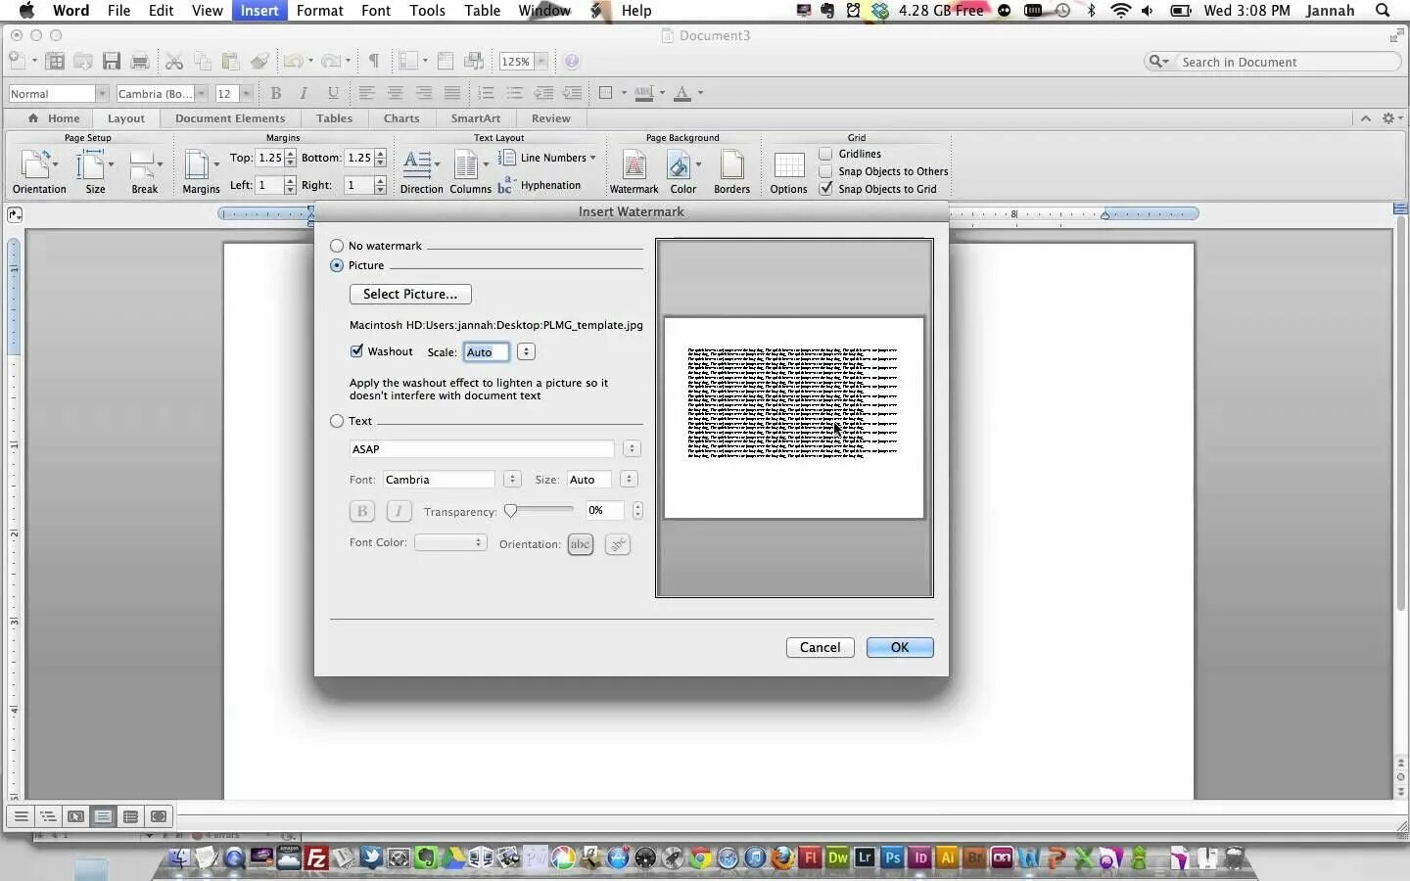Toggle bold B button in watermark dialog

[361, 511]
